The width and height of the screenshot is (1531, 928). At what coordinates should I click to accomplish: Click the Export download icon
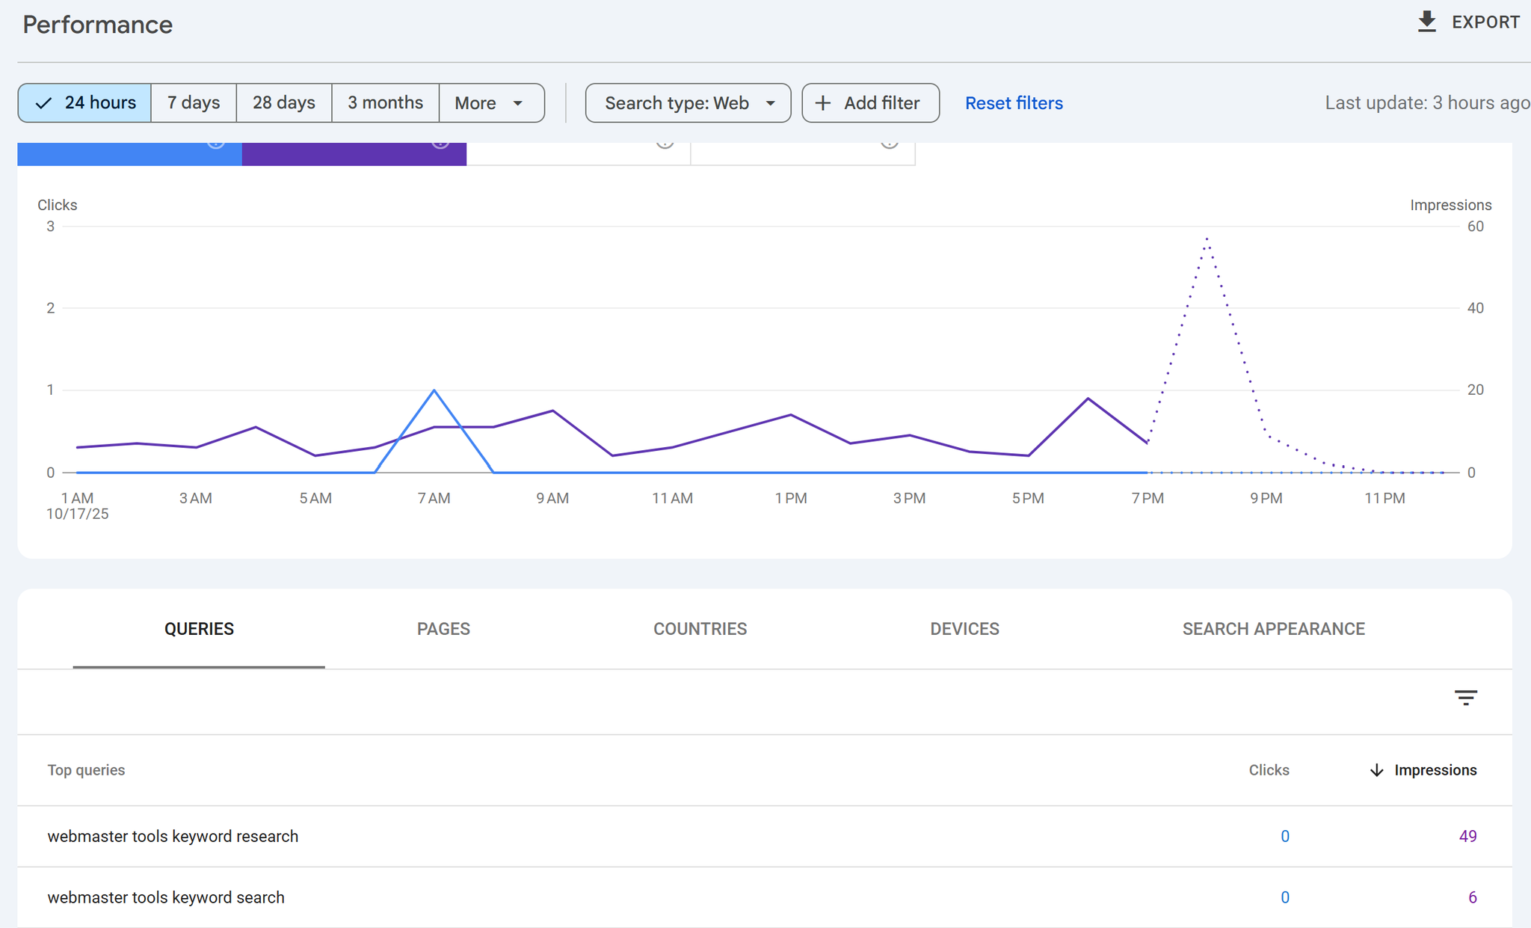coord(1426,22)
